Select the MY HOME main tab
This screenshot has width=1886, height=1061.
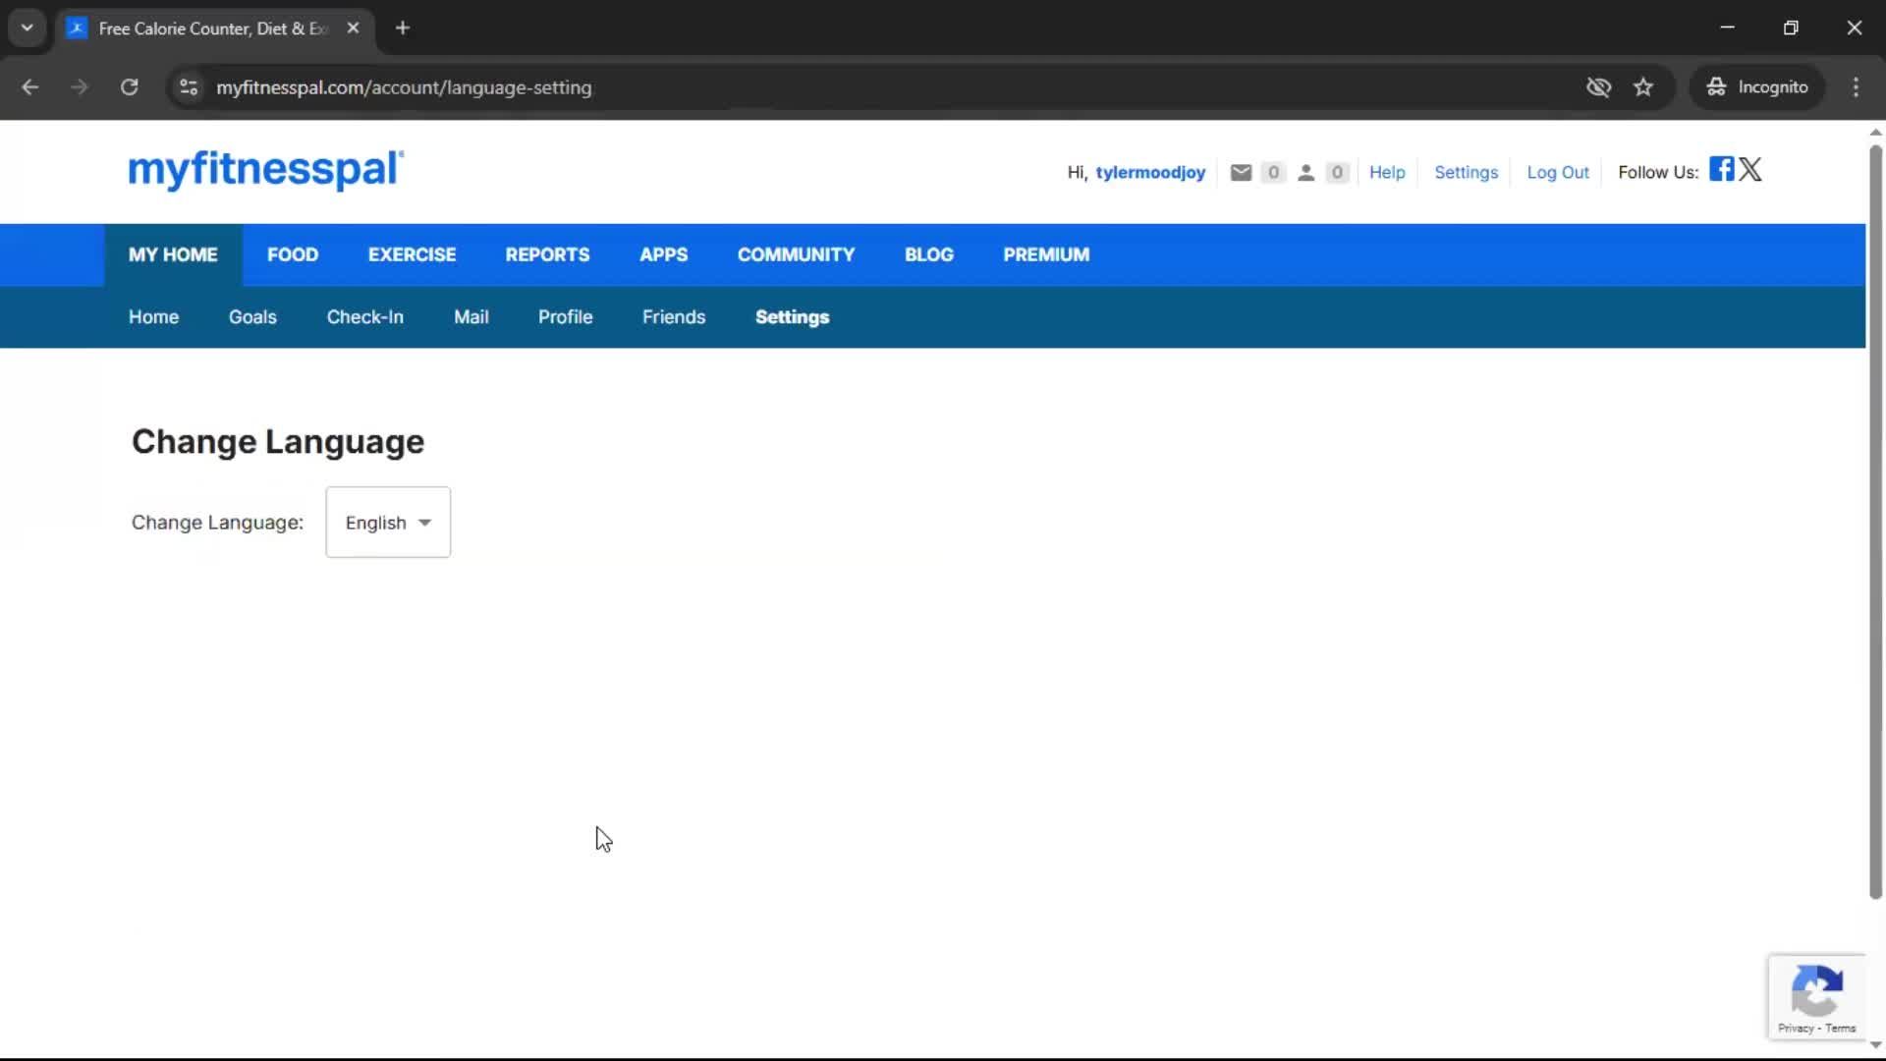[173, 254]
